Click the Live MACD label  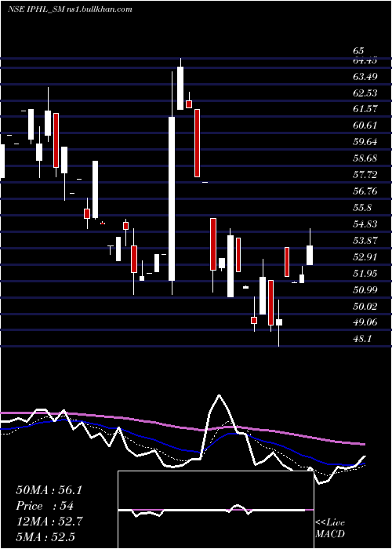click(330, 528)
